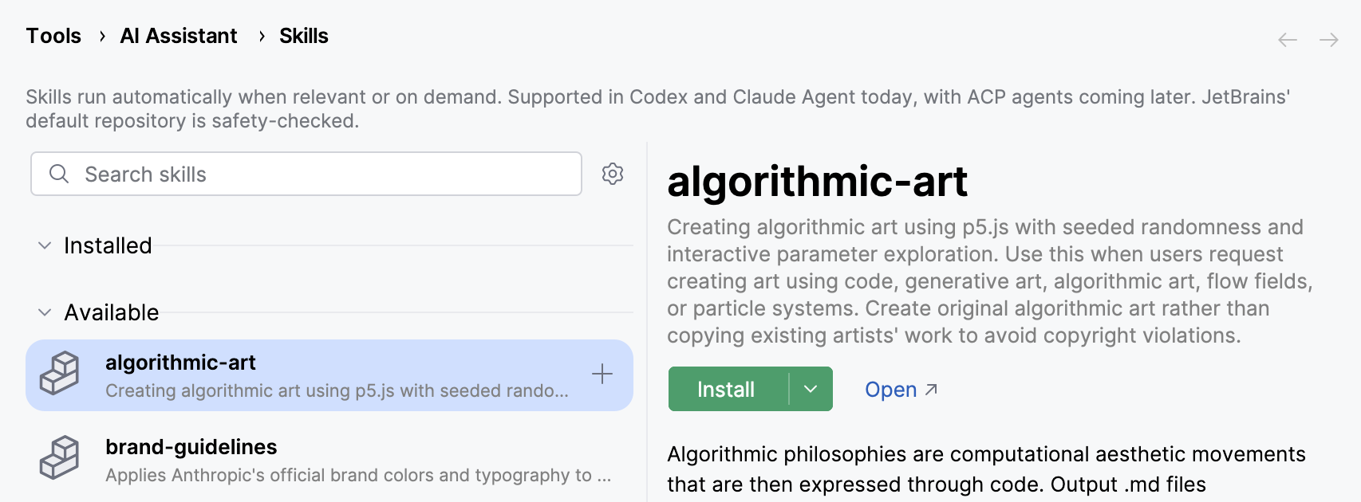Collapse the Available section chevron
Screen dimensions: 1361x502
point(45,312)
